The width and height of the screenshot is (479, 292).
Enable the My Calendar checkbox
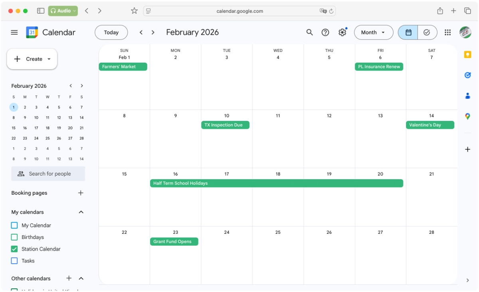tap(13, 225)
